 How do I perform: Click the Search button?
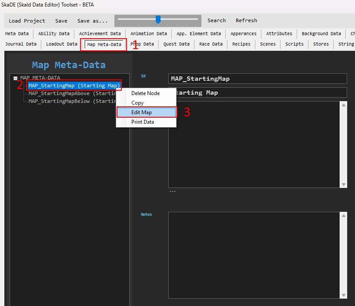217,20
